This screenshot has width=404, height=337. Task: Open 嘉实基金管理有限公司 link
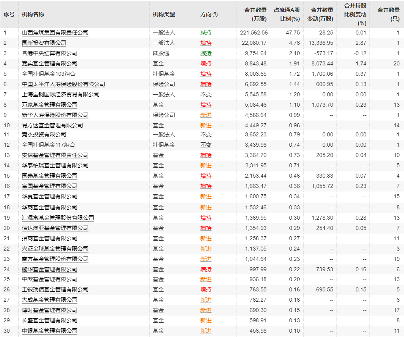coord(50,63)
